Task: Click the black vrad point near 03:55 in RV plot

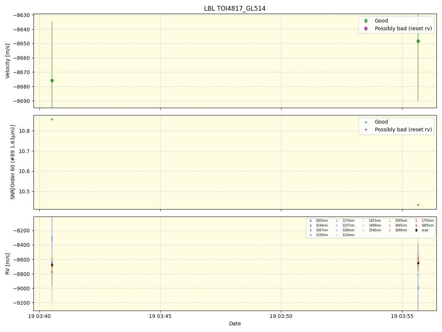Action: click(418, 263)
